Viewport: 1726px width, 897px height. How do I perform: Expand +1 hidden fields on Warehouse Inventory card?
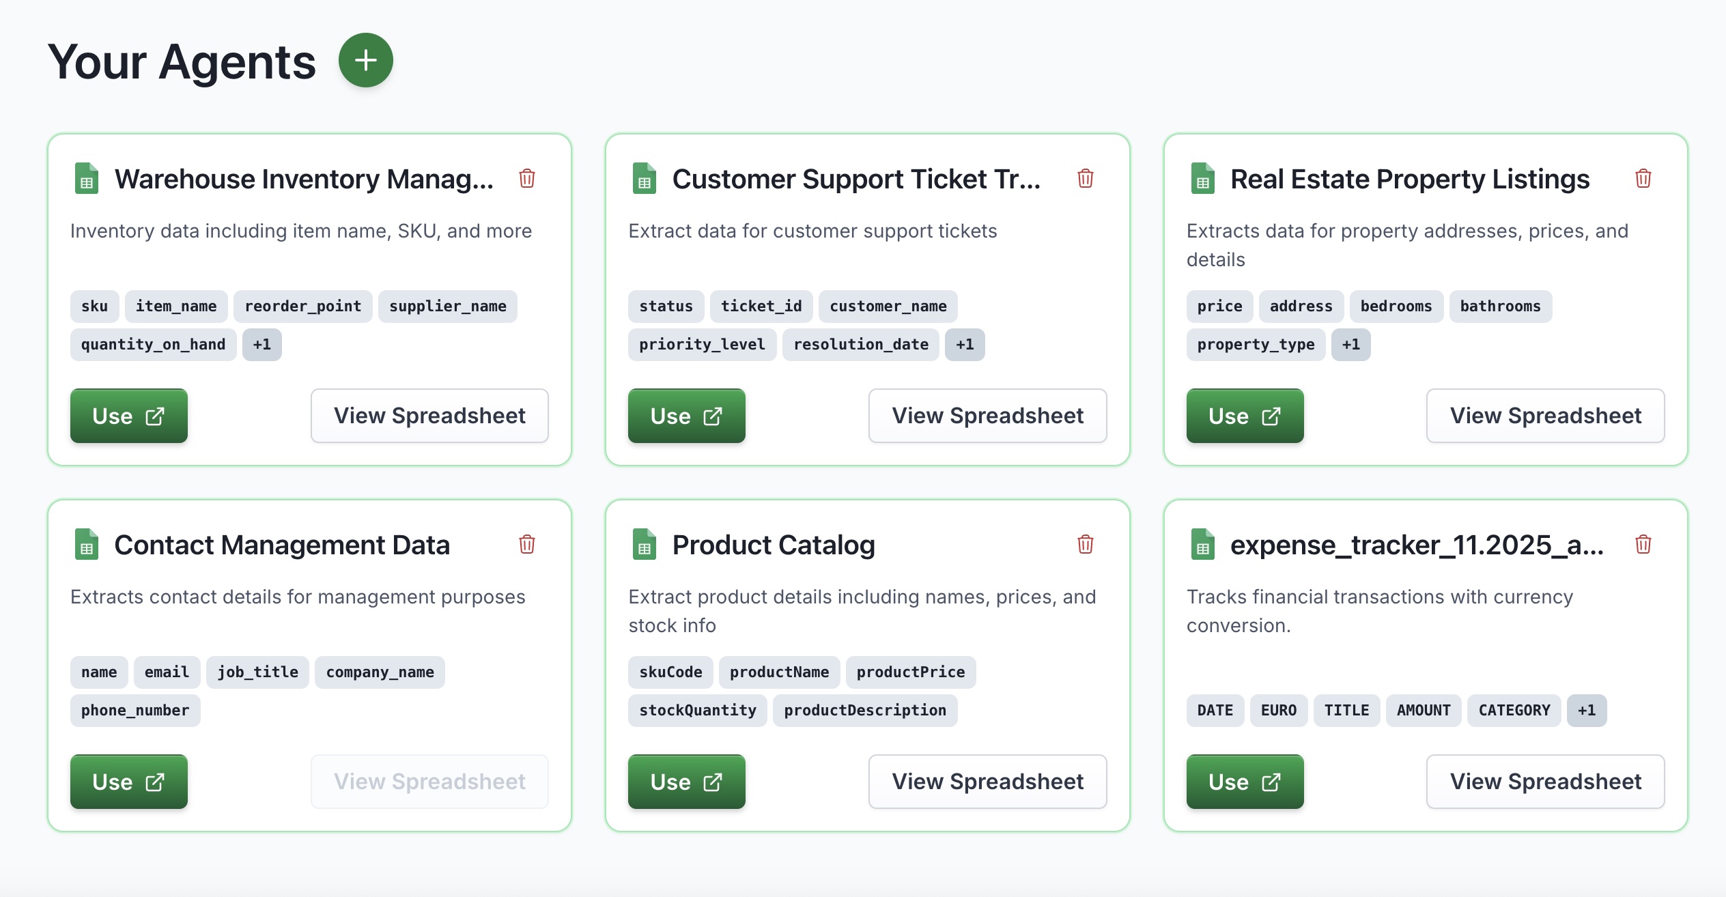(x=261, y=345)
